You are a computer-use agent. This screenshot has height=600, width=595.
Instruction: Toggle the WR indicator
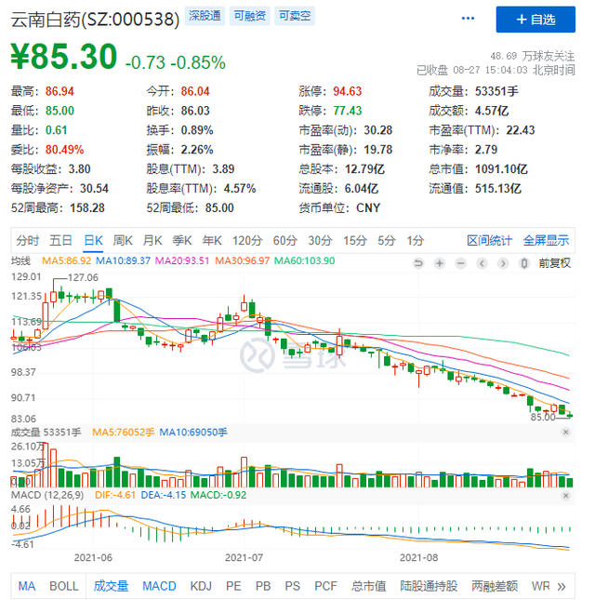[540, 586]
